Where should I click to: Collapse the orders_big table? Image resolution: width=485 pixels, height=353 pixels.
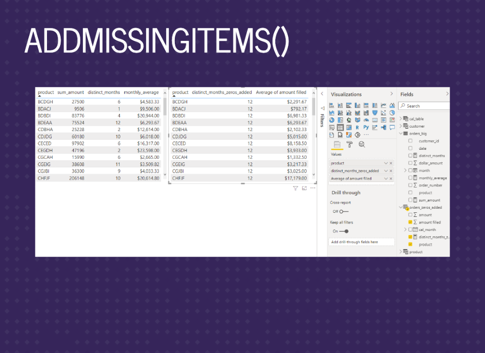401,134
